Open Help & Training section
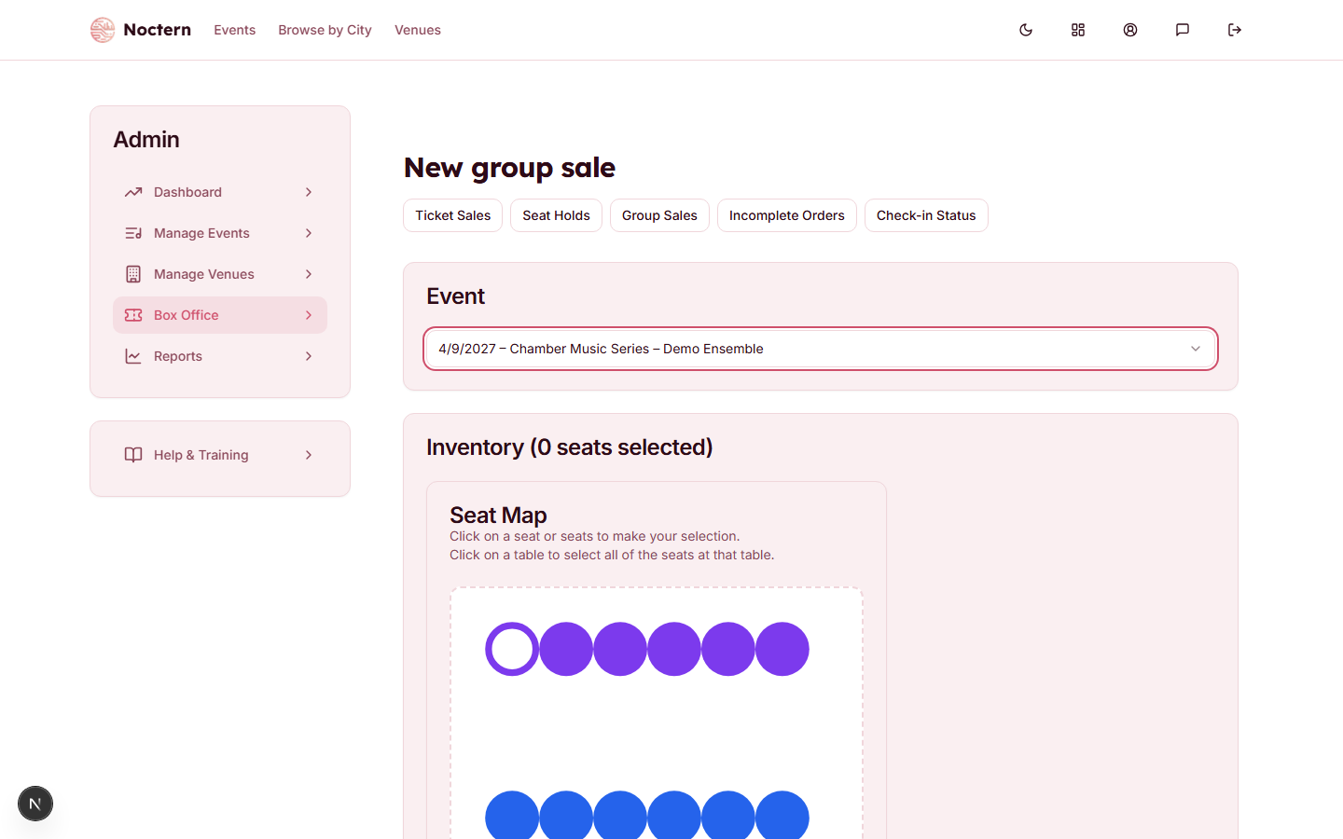1343x839 pixels. point(220,455)
